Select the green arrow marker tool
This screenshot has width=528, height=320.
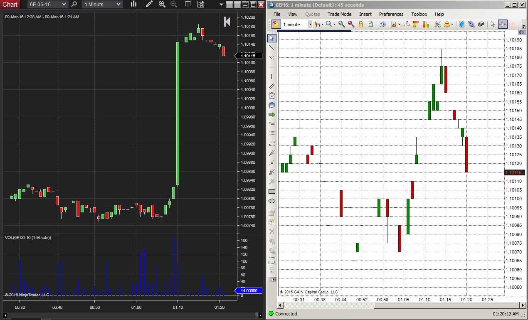(272, 114)
